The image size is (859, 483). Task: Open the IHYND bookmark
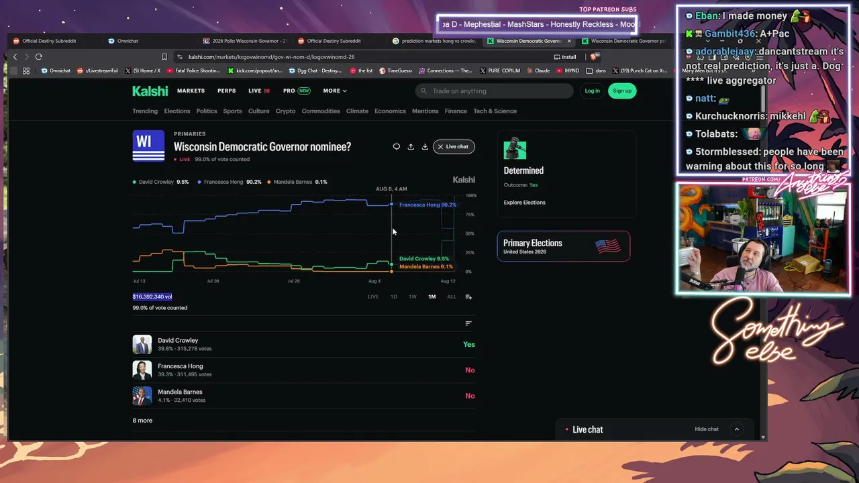tap(567, 70)
